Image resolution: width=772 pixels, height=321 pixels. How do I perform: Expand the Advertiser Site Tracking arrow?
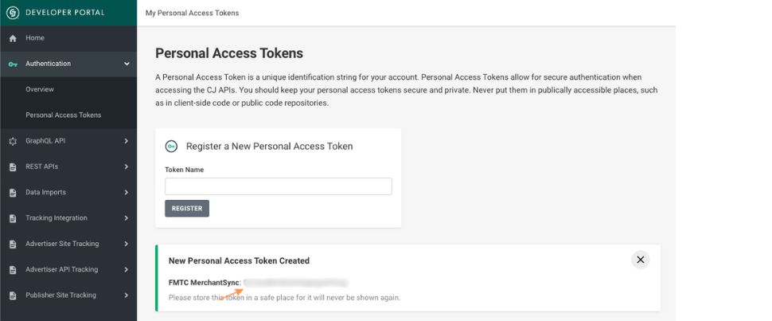click(x=127, y=244)
